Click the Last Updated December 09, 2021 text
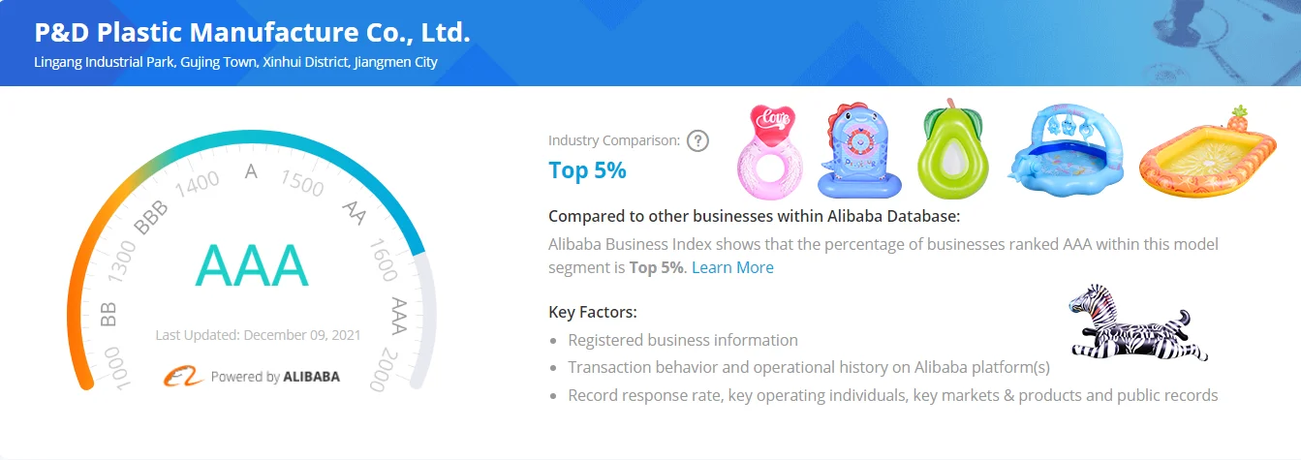The image size is (1301, 460). pos(258,335)
